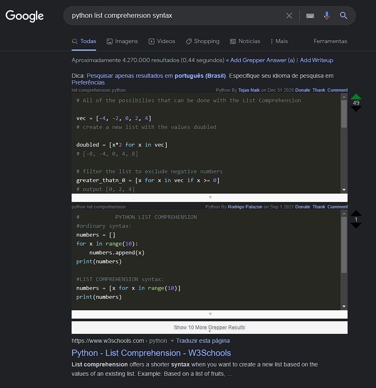Start voice search with the microphone icon

pyautogui.click(x=326, y=16)
